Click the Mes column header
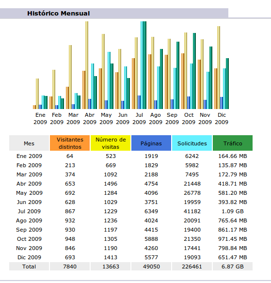The height and width of the screenshot is (283, 271). pyautogui.click(x=29, y=143)
